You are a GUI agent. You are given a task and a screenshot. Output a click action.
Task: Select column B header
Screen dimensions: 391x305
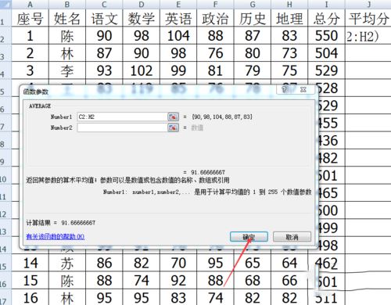click(67, 5)
